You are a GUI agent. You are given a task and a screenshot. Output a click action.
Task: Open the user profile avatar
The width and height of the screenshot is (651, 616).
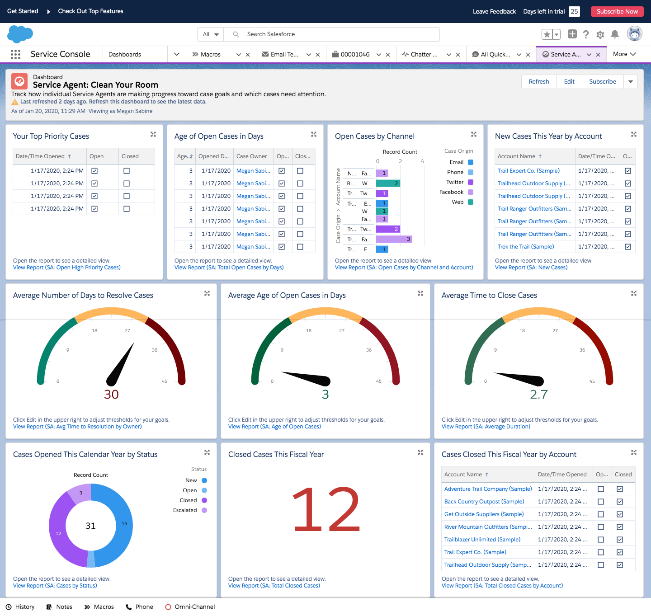tap(635, 34)
